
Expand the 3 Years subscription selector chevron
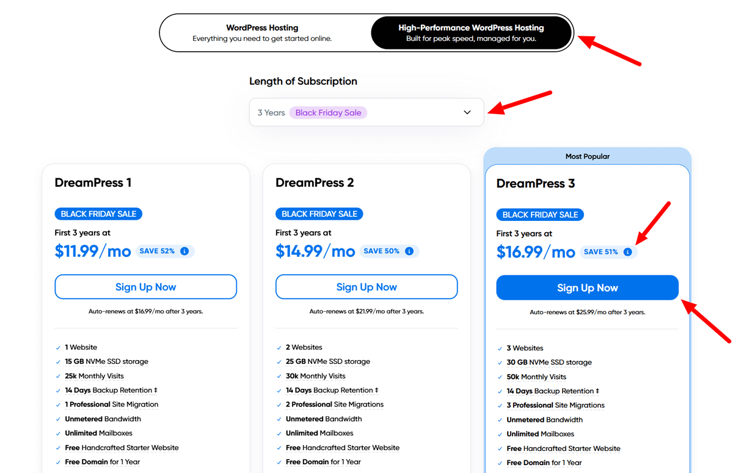pos(467,112)
